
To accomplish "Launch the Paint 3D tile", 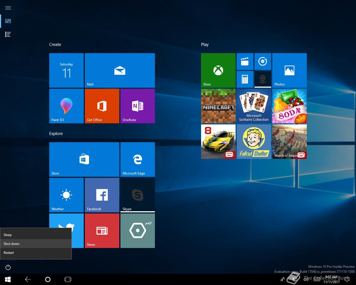I will tap(66, 106).
